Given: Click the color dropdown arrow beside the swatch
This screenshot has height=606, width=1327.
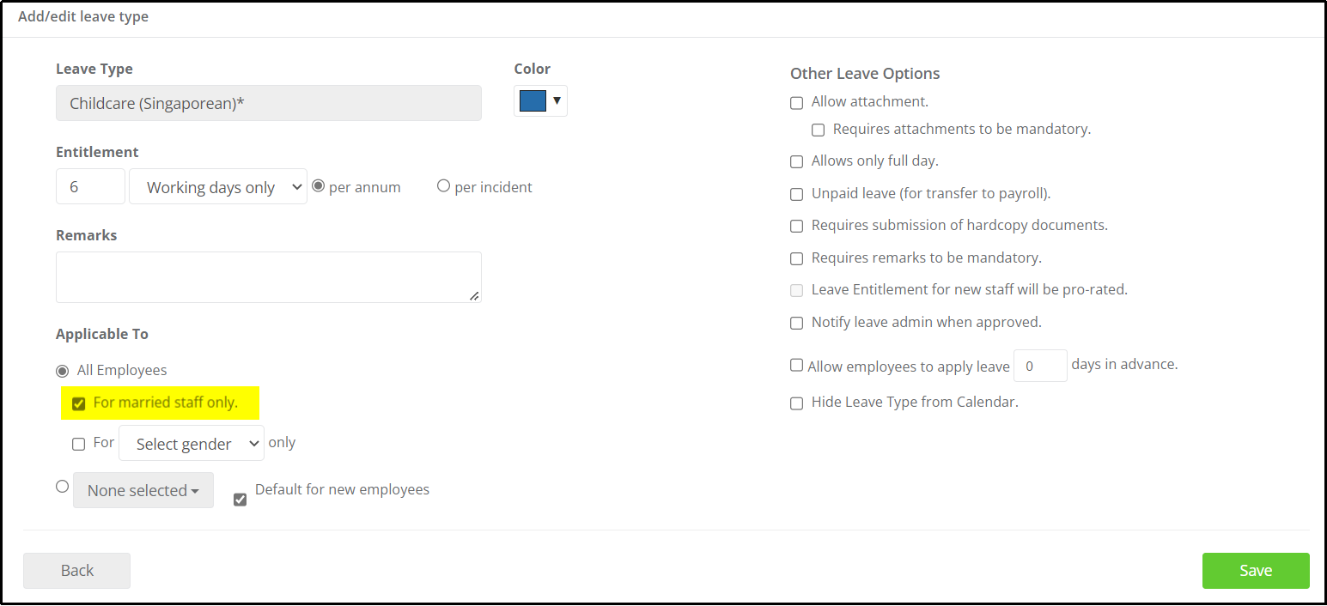Looking at the screenshot, I should 557,101.
